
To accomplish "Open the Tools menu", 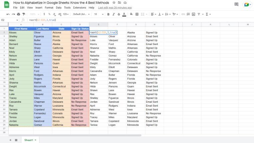I will pyautogui.click(x=67, y=8).
